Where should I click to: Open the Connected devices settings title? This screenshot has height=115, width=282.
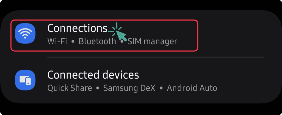click(x=93, y=75)
